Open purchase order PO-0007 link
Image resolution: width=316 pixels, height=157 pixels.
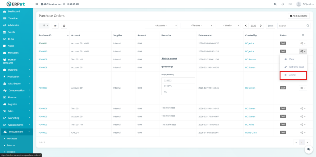[x=43, y=88]
